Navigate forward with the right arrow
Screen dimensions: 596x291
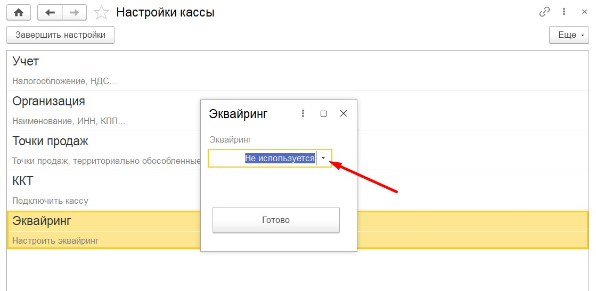point(74,13)
